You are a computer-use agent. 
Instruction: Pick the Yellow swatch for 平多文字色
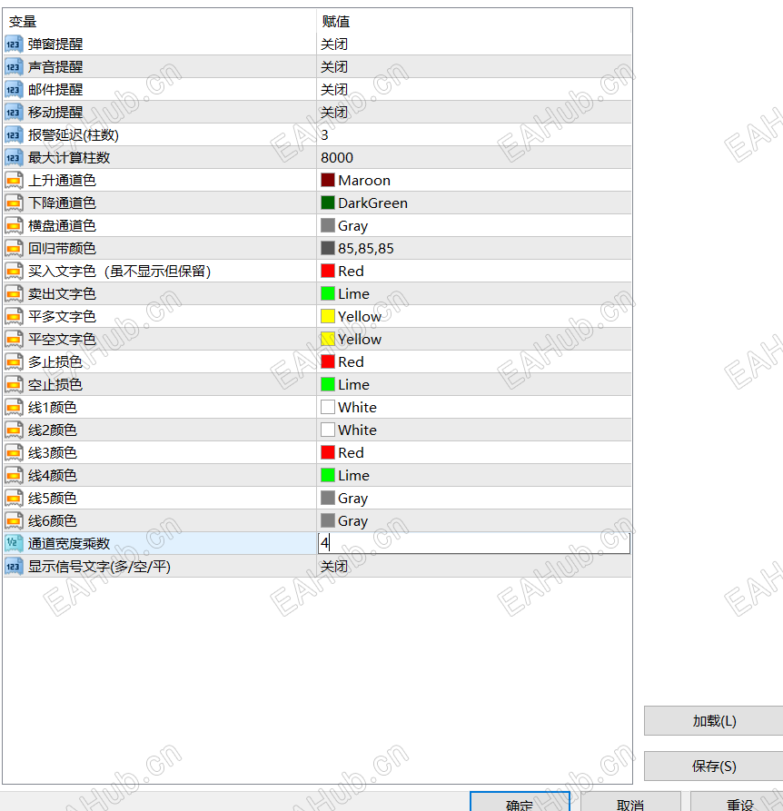pos(328,316)
